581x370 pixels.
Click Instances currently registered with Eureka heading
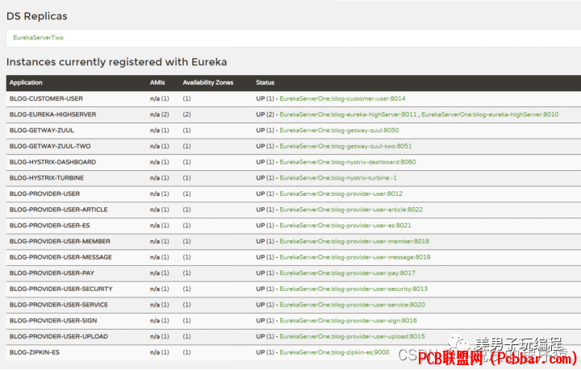[x=116, y=62]
